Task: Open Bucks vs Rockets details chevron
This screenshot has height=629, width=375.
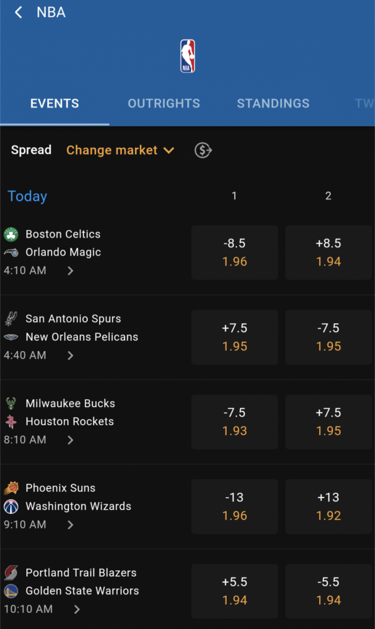Action: tap(70, 440)
